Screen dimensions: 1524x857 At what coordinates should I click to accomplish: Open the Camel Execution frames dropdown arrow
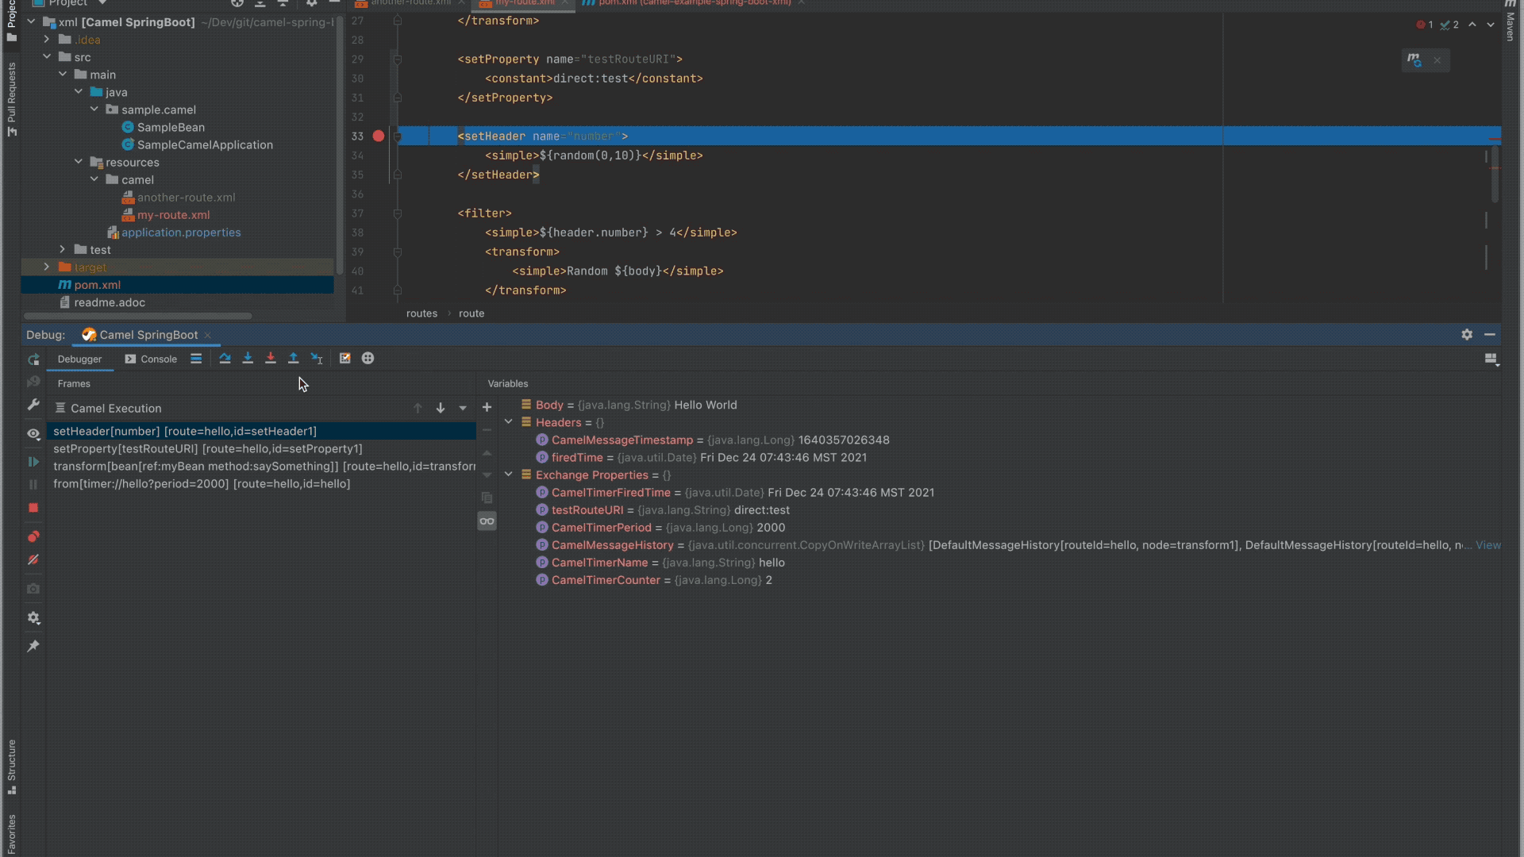point(463,409)
